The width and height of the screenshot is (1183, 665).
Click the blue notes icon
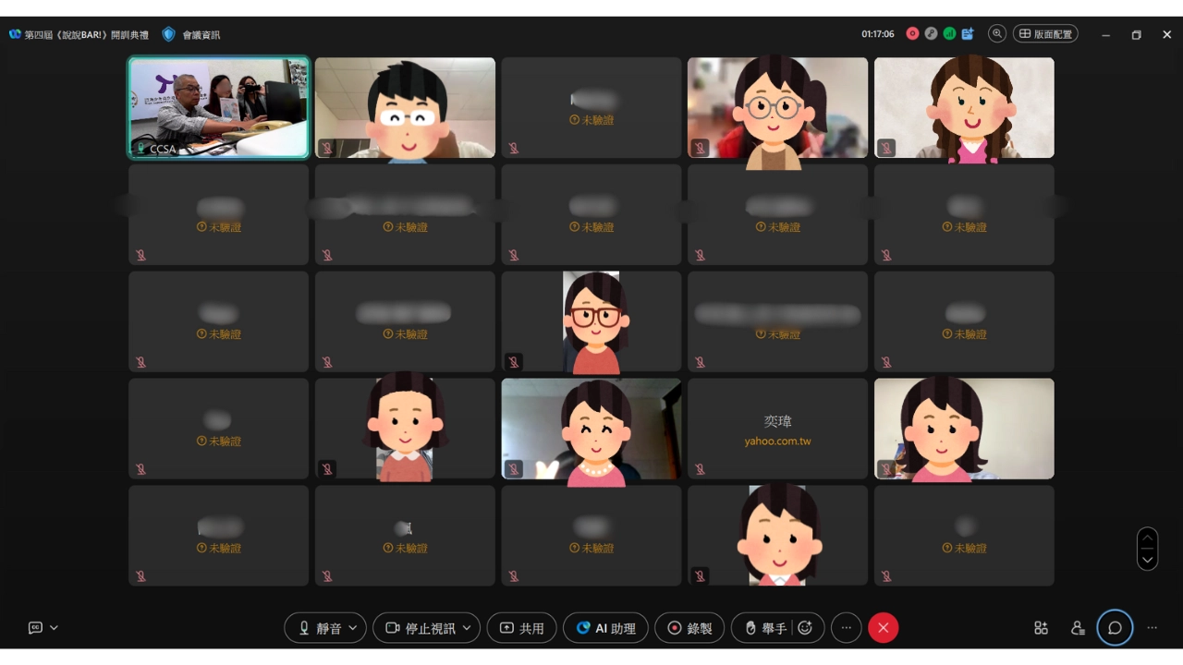[x=968, y=34]
